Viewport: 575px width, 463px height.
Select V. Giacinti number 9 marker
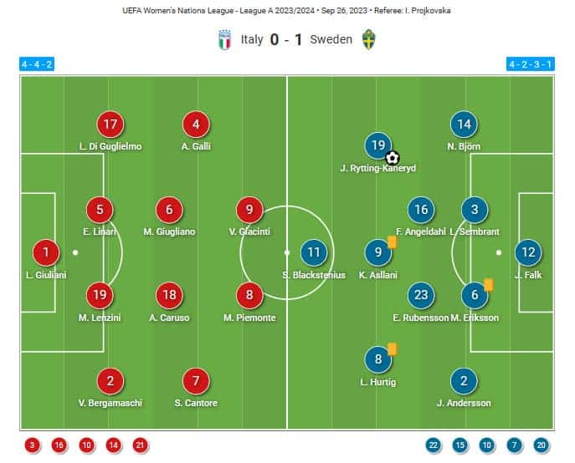point(249,210)
